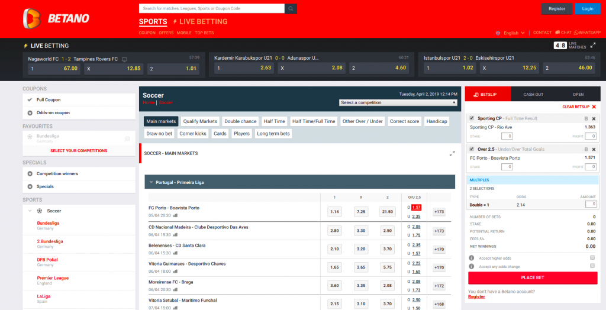
Task: Click info icon beside Accept higher odds
Action: pyautogui.click(x=472, y=258)
